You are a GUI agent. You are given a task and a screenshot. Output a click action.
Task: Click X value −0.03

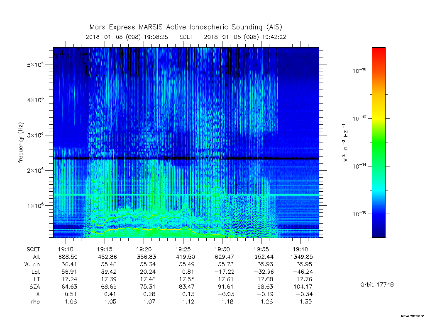(x=226, y=294)
